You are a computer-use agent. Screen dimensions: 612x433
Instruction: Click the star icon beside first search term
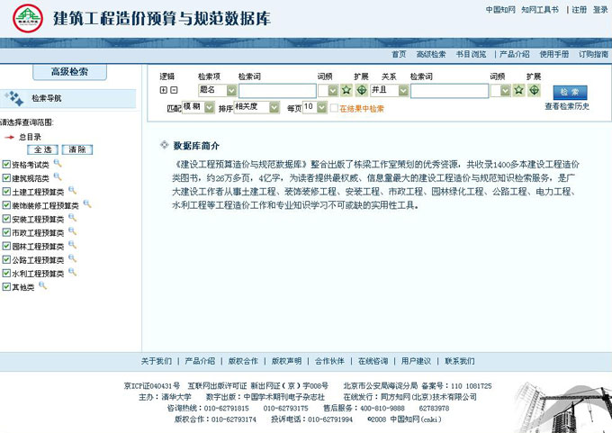tap(346, 90)
